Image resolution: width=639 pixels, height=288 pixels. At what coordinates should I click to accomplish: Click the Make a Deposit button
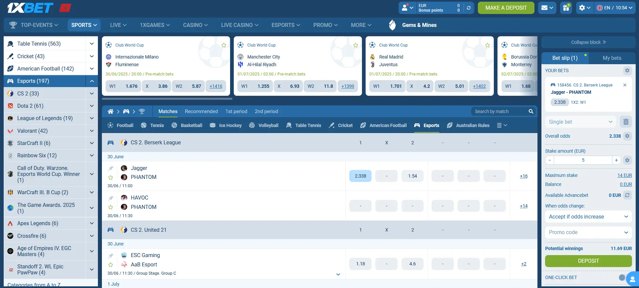506,8
